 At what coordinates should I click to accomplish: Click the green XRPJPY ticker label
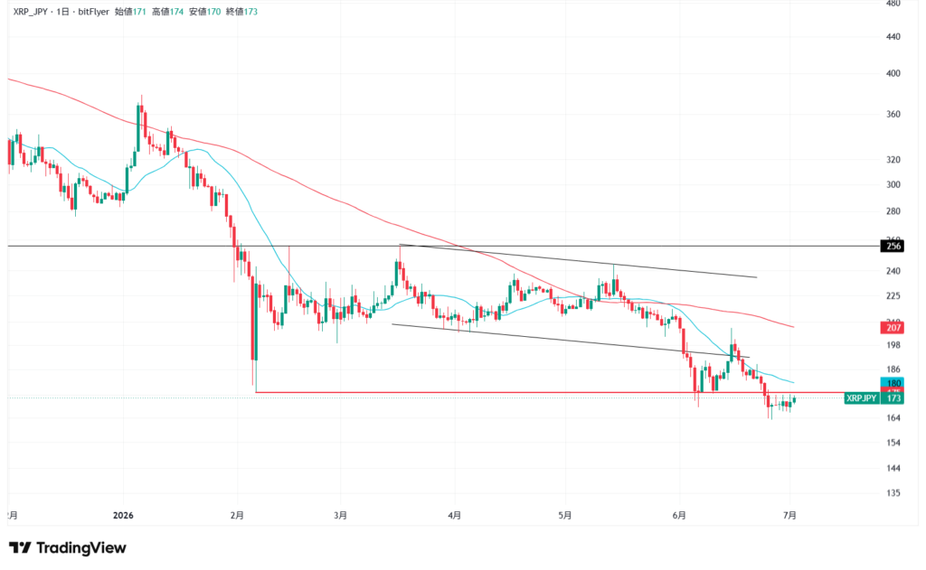click(x=861, y=398)
